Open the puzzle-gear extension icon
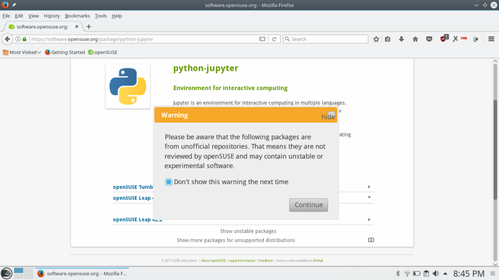The height and width of the screenshot is (280, 499). [x=476, y=39]
